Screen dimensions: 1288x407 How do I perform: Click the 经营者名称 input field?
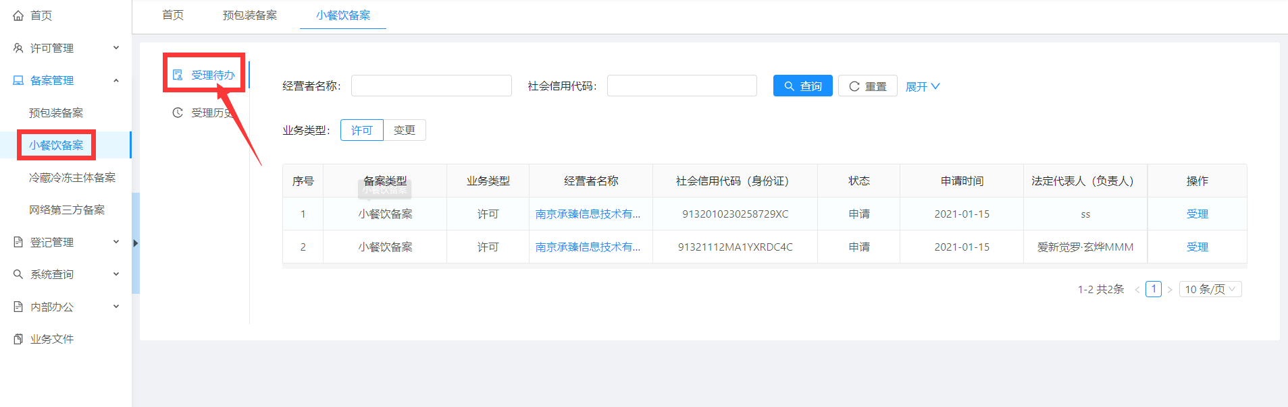(431, 86)
